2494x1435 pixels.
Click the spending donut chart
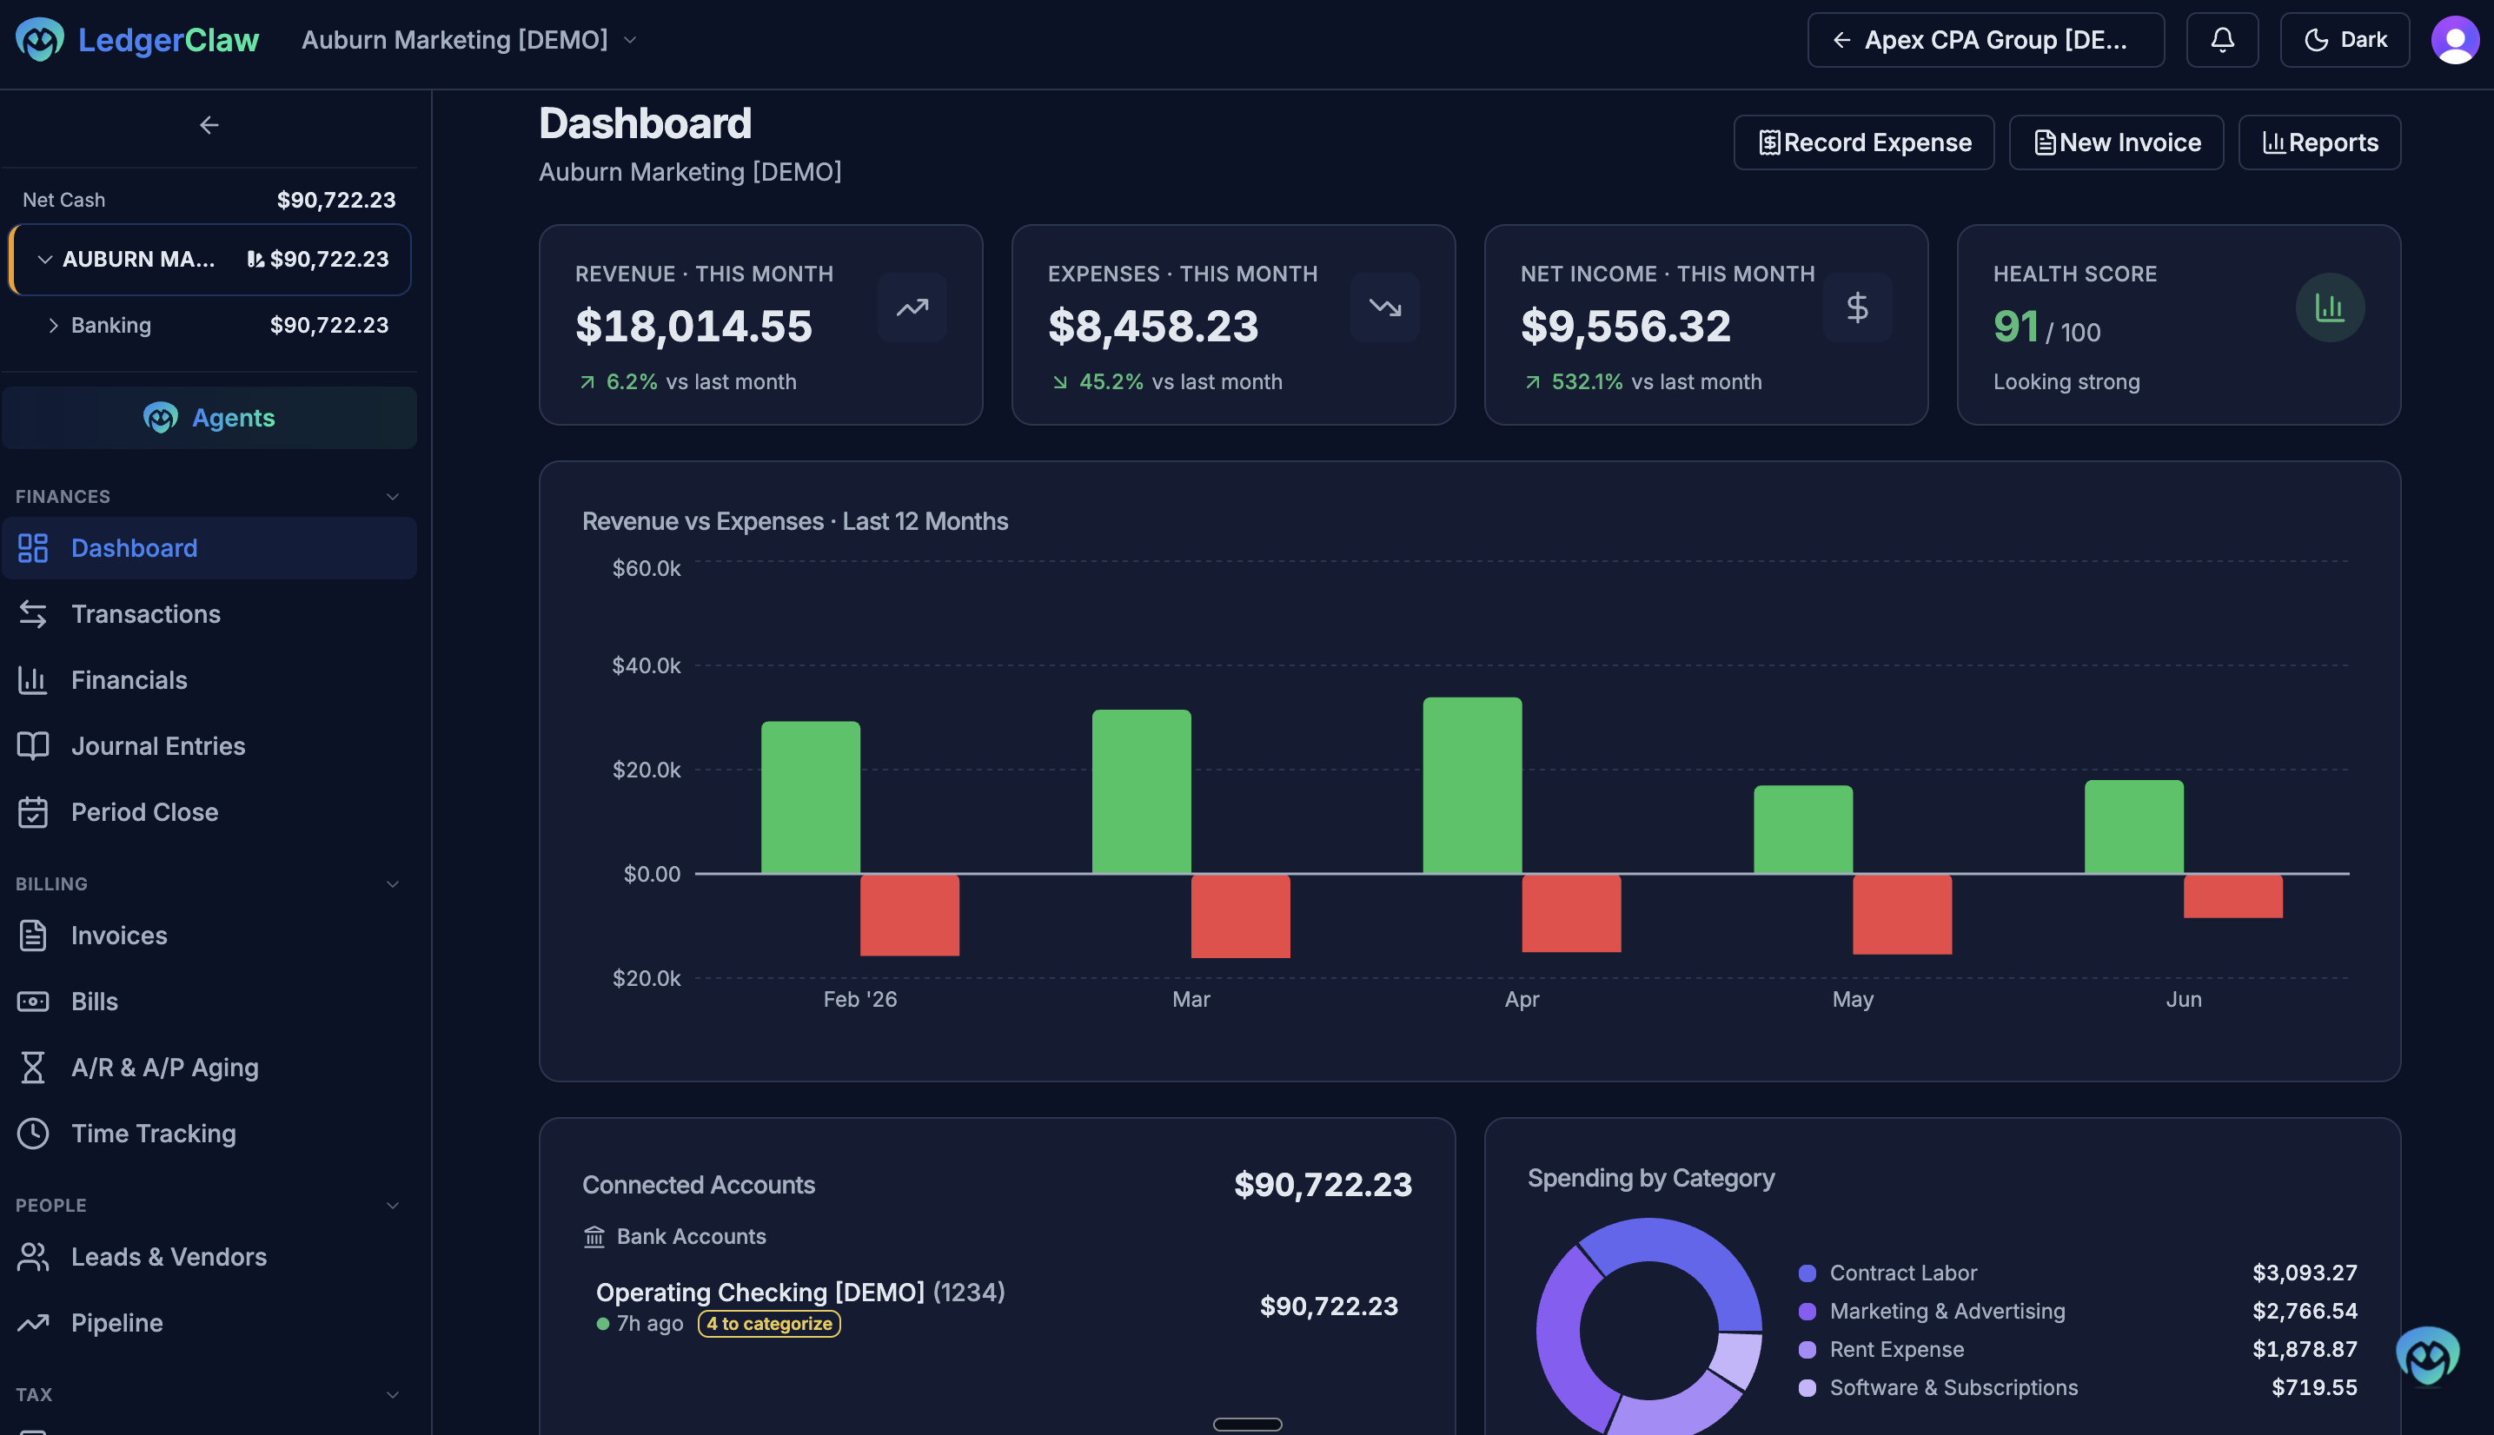point(1649,1326)
